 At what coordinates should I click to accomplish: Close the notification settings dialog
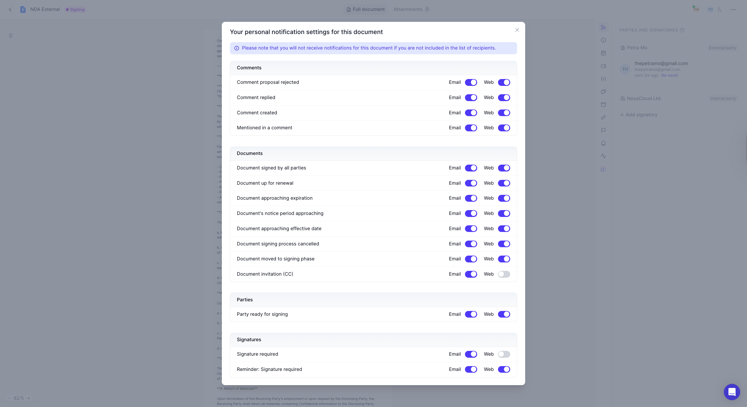coord(517,30)
